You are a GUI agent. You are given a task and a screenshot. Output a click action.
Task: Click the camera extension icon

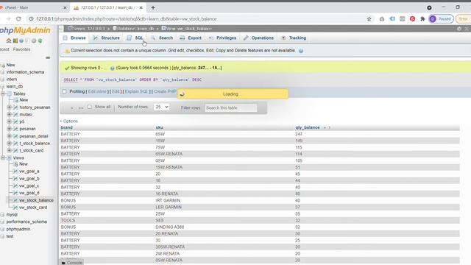382,19
